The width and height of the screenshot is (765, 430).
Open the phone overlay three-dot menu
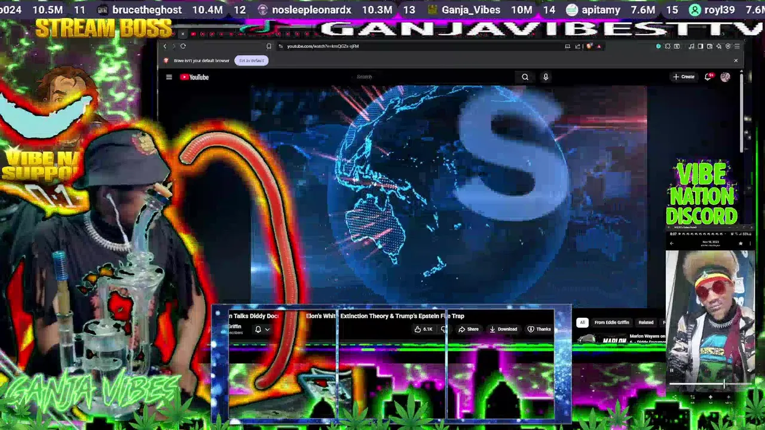[x=749, y=243]
